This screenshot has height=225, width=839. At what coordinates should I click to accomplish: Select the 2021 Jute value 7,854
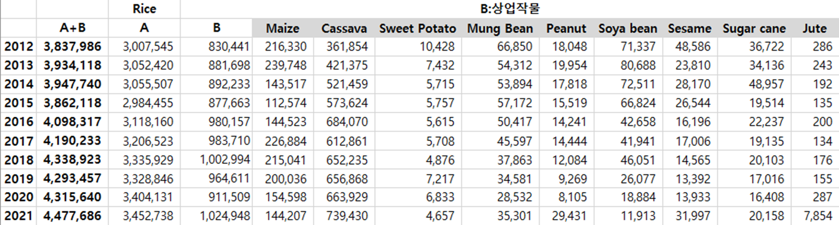coord(815,216)
